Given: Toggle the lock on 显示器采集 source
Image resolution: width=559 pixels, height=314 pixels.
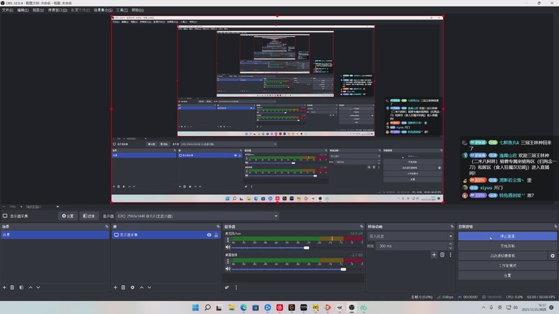Looking at the screenshot, I should (x=216, y=234).
